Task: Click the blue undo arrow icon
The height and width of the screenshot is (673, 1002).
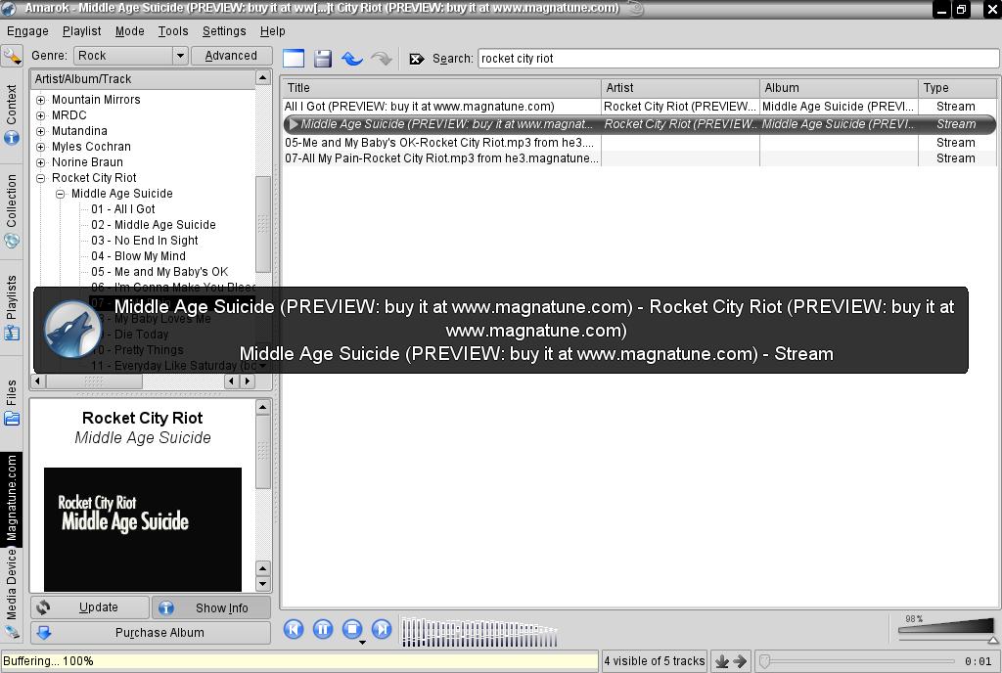Action: pyautogui.click(x=352, y=59)
